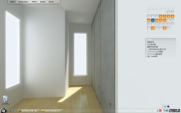Viewport: 181px width, 113px height.
Task: Open the Windows Start orb
Action: [3, 111]
